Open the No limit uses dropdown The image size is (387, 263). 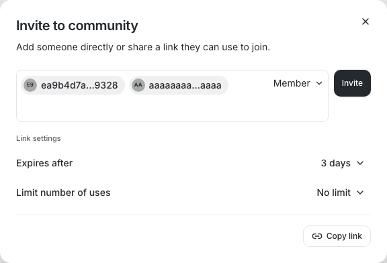[x=340, y=193]
